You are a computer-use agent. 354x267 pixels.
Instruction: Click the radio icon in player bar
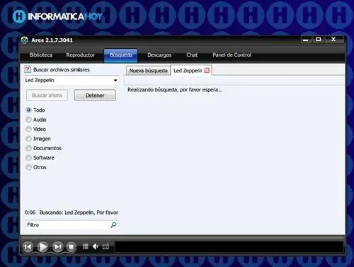(105, 246)
